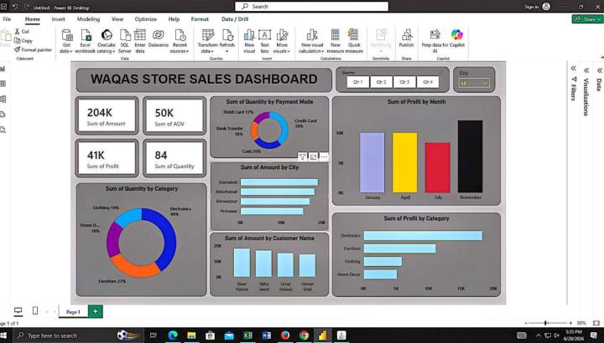The width and height of the screenshot is (604, 343).
Task: Click the Cut icon in Clipboard group
Action: coord(18,32)
